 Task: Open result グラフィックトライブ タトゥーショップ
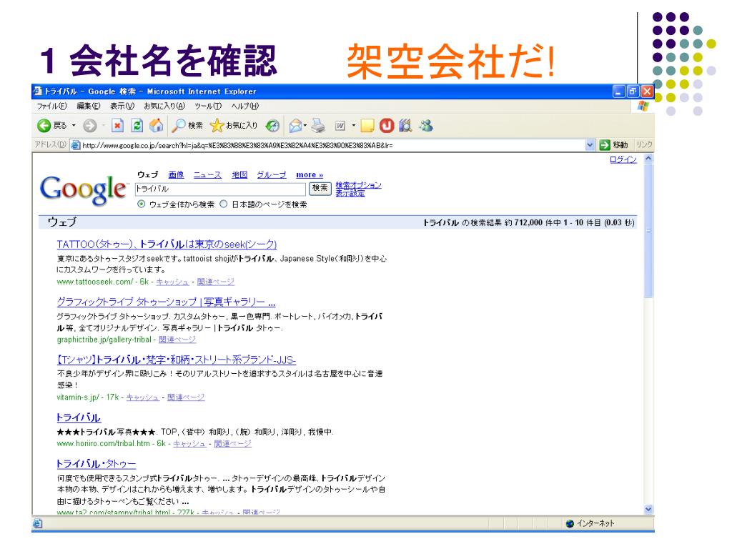tap(166, 302)
